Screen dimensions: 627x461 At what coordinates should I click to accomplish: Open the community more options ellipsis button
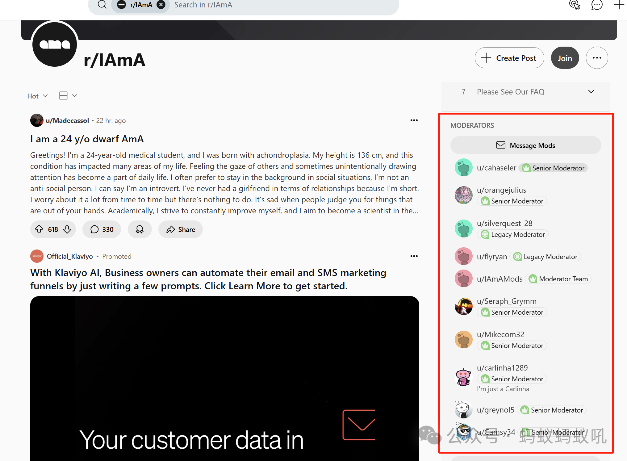pyautogui.click(x=597, y=58)
